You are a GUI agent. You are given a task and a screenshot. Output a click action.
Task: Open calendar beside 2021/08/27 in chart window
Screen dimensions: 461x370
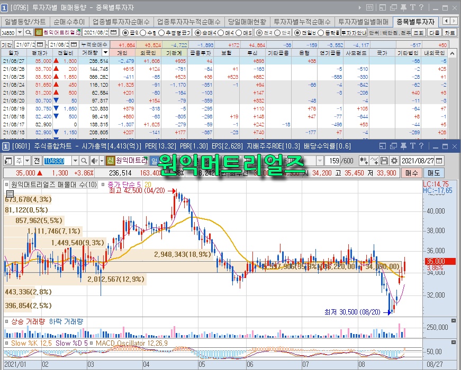click(x=439, y=161)
